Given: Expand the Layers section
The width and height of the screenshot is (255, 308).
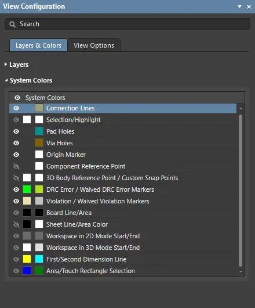Looking at the screenshot, I should 6,65.
